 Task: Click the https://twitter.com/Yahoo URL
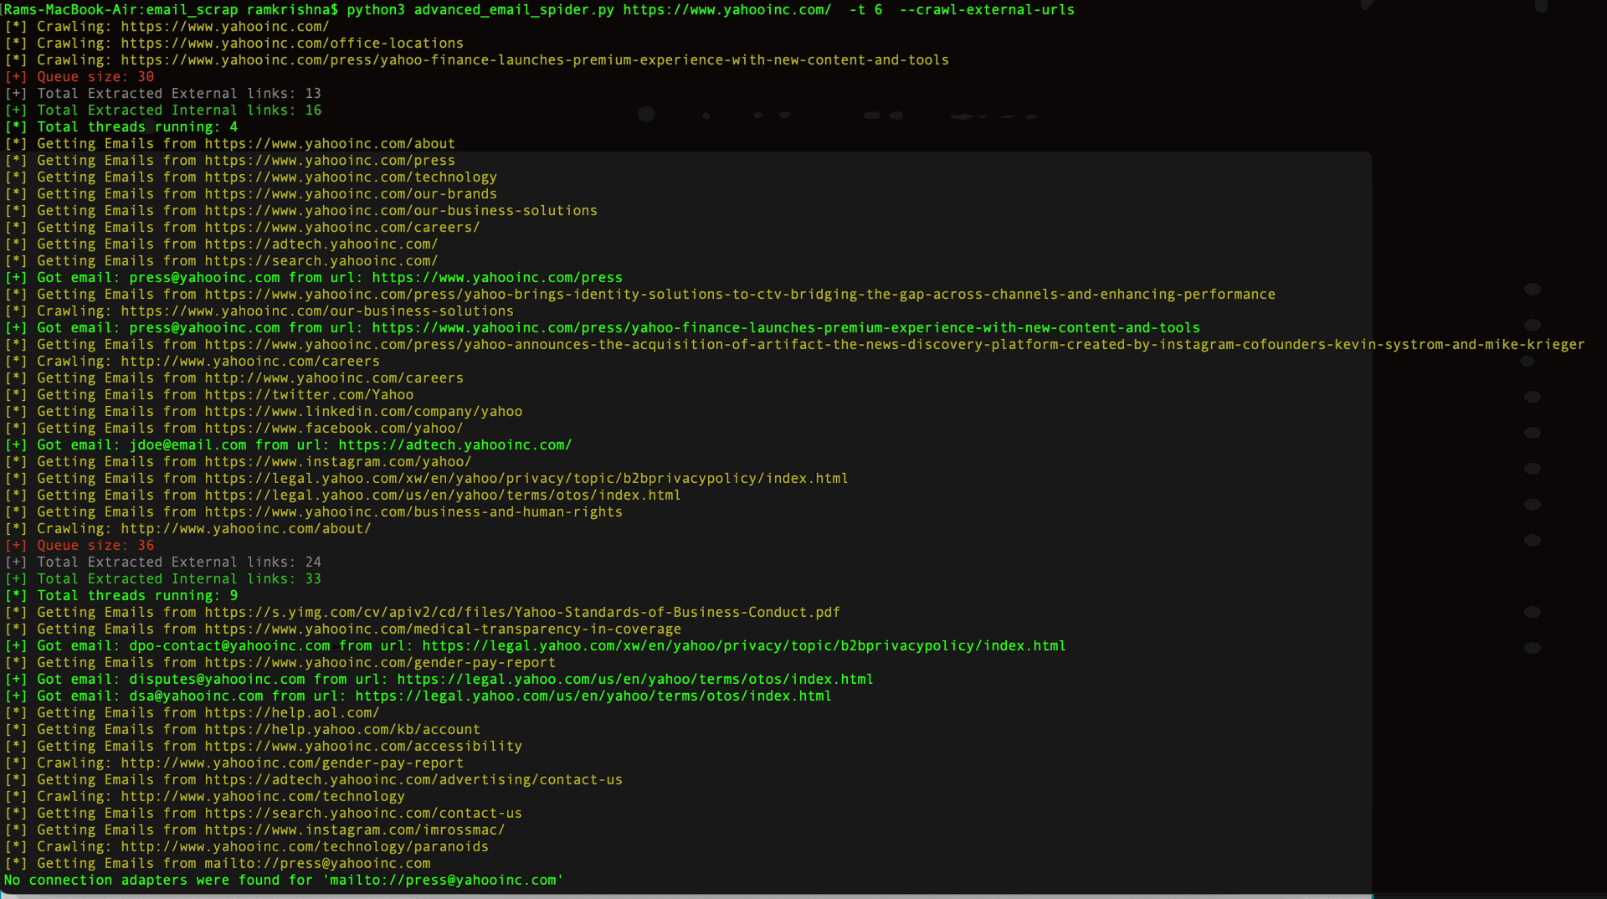pyautogui.click(x=309, y=395)
